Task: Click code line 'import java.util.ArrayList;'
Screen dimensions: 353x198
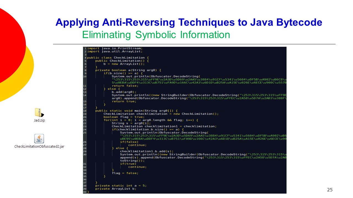Action: click(115, 51)
